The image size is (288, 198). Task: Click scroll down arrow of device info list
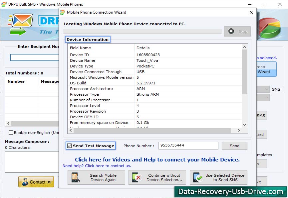244,125
